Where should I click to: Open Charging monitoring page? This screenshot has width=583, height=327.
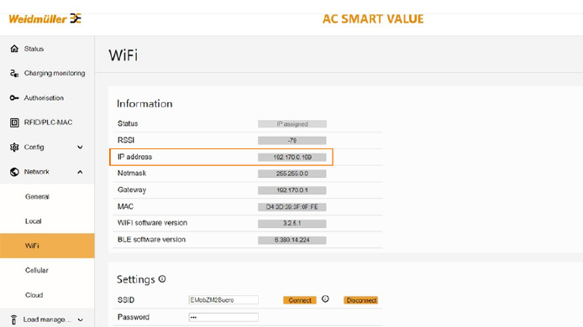click(55, 73)
